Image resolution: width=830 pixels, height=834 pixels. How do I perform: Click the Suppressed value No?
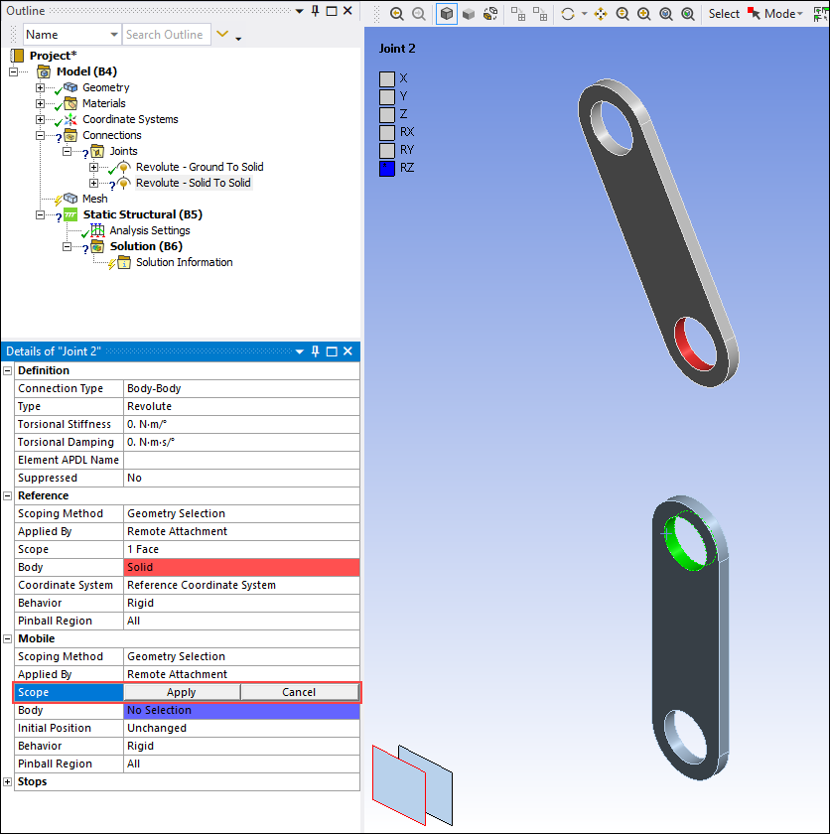tap(241, 478)
